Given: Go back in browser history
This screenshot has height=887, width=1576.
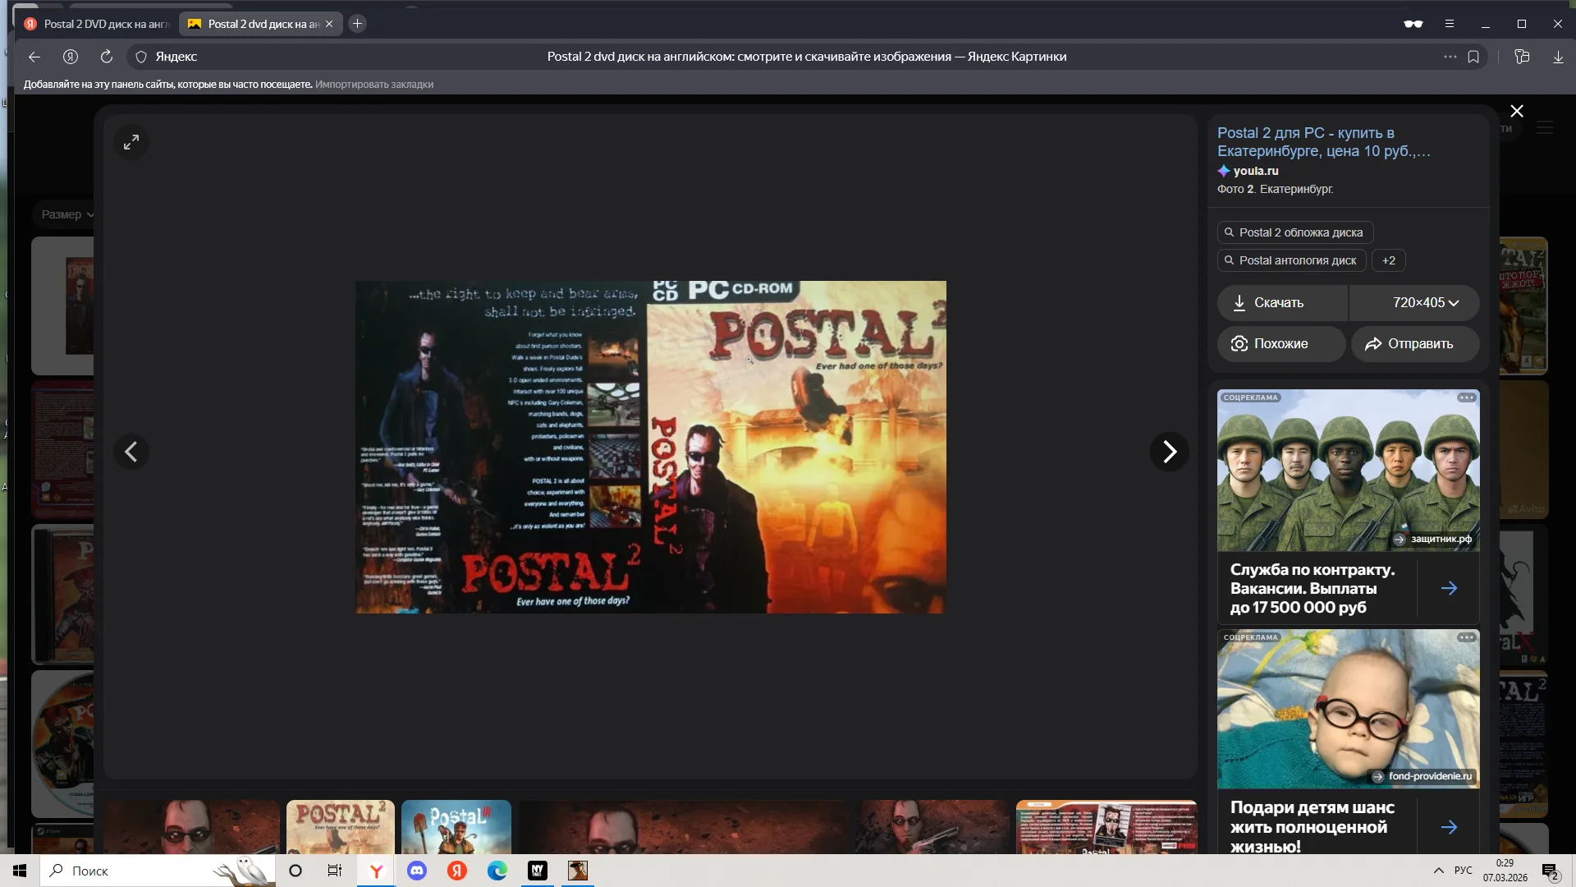Looking at the screenshot, I should click(34, 57).
